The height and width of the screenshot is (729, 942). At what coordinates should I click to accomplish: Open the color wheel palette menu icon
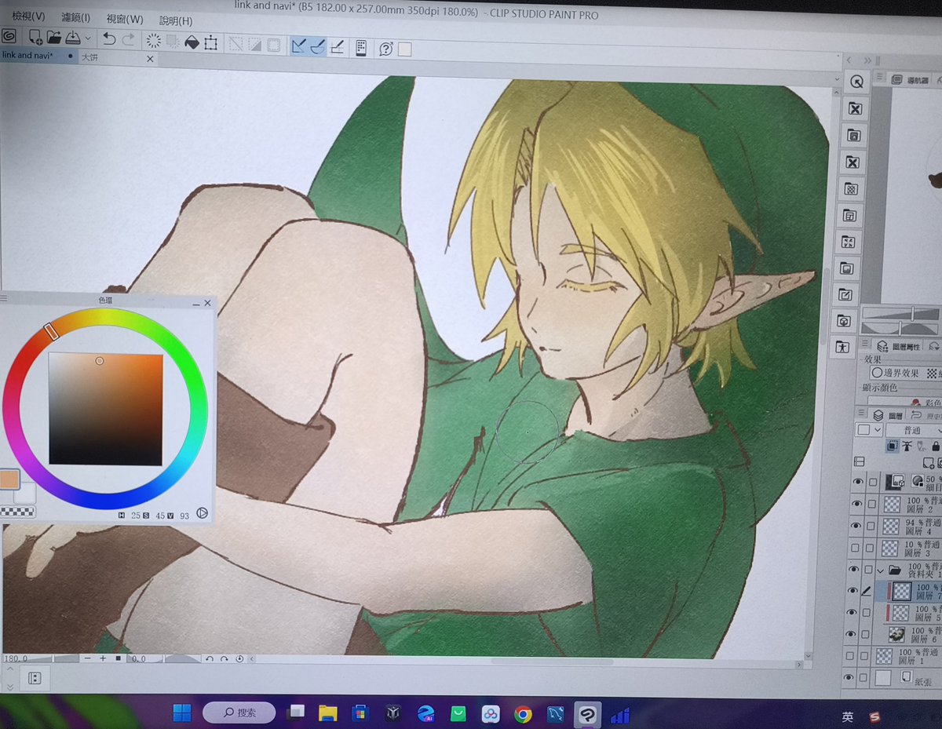[x=4, y=298]
